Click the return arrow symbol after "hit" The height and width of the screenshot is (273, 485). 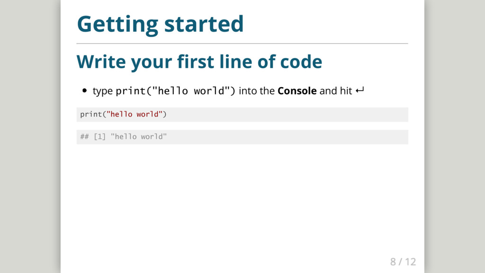click(x=359, y=91)
